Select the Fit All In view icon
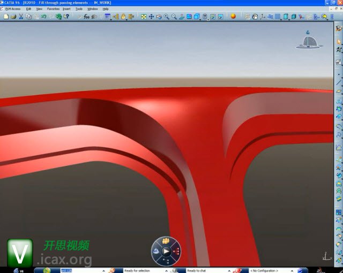This screenshot has height=273, width=343. click(144, 17)
